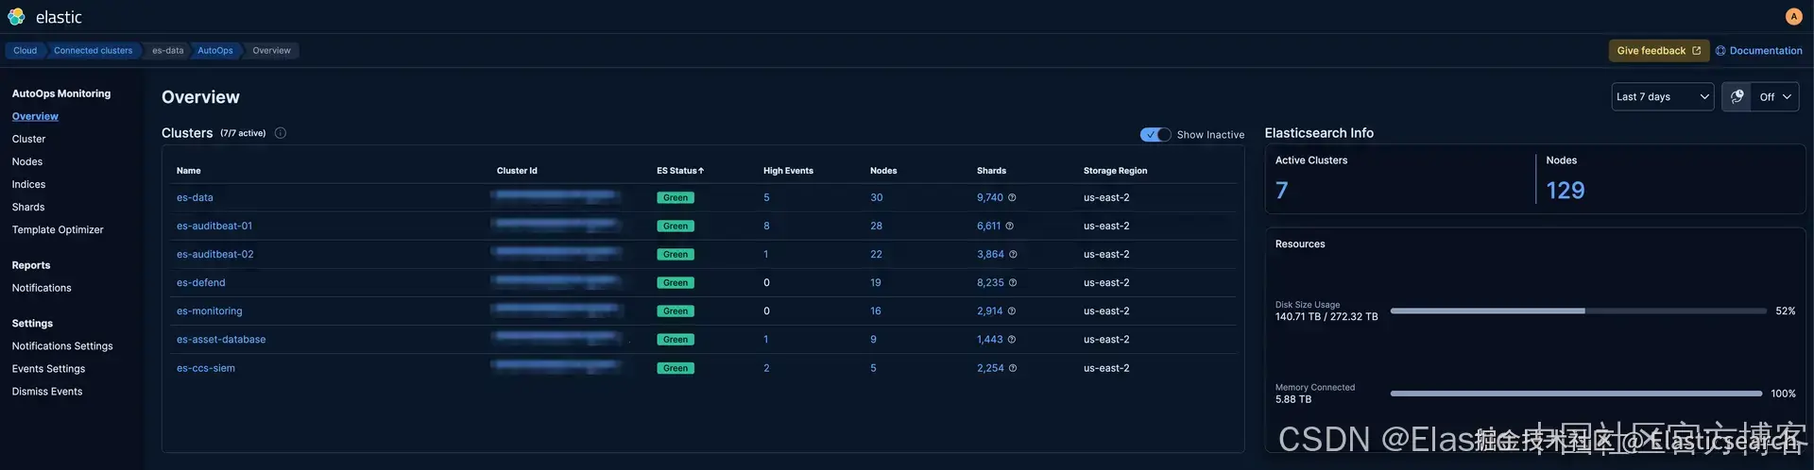Click the Disk Size Usage progress bar
1814x470 pixels.
(1578, 311)
